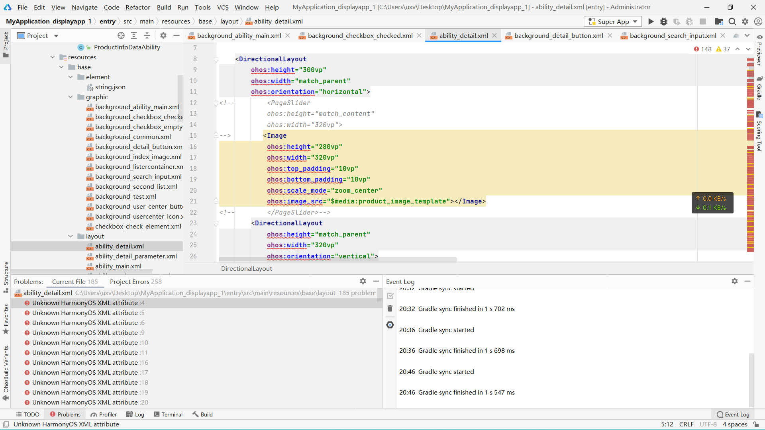Screen dimensions: 765x430
Task: Close the ability_detail.xml editor tab
Action: [x=494, y=35]
